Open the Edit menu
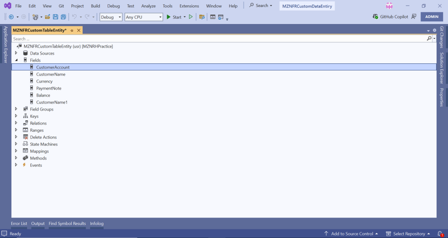Image resolution: width=448 pixels, height=238 pixels. (32, 6)
